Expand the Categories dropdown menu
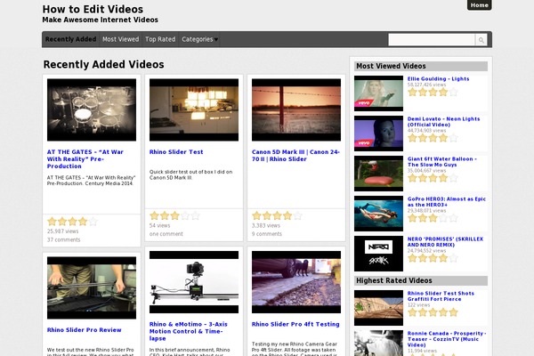The width and height of the screenshot is (534, 356). tap(199, 39)
